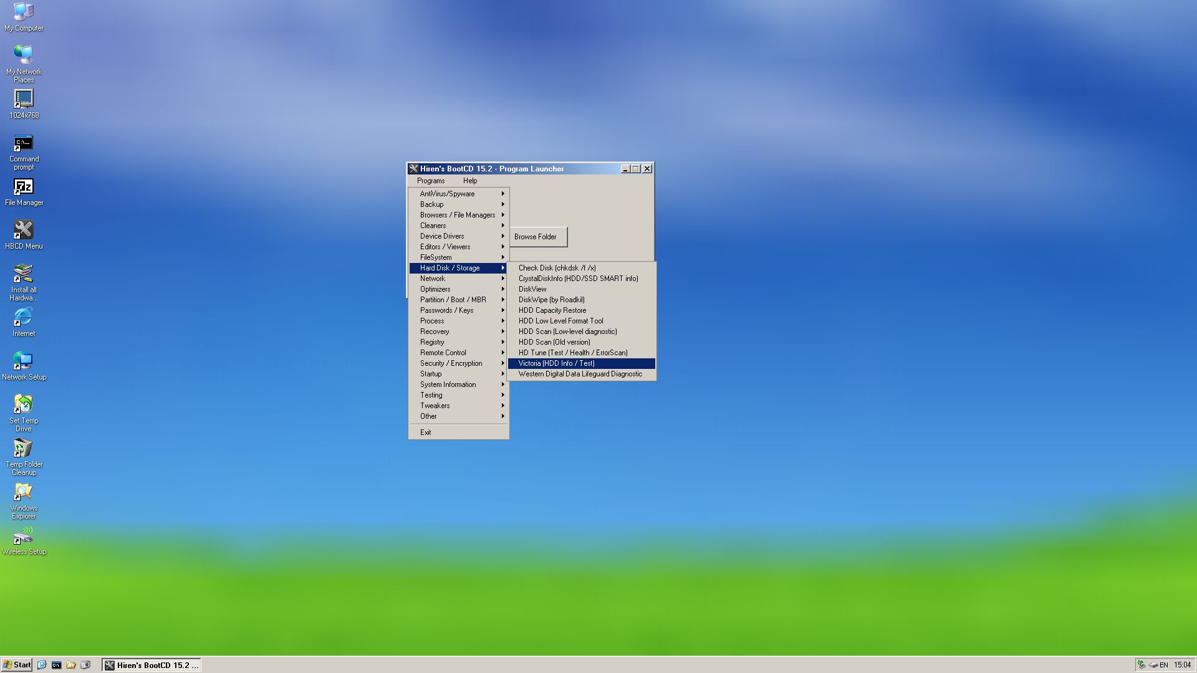The width and height of the screenshot is (1197, 673).
Task: Click Hiren's BootCD 15.2 taskbar button
Action: click(151, 665)
